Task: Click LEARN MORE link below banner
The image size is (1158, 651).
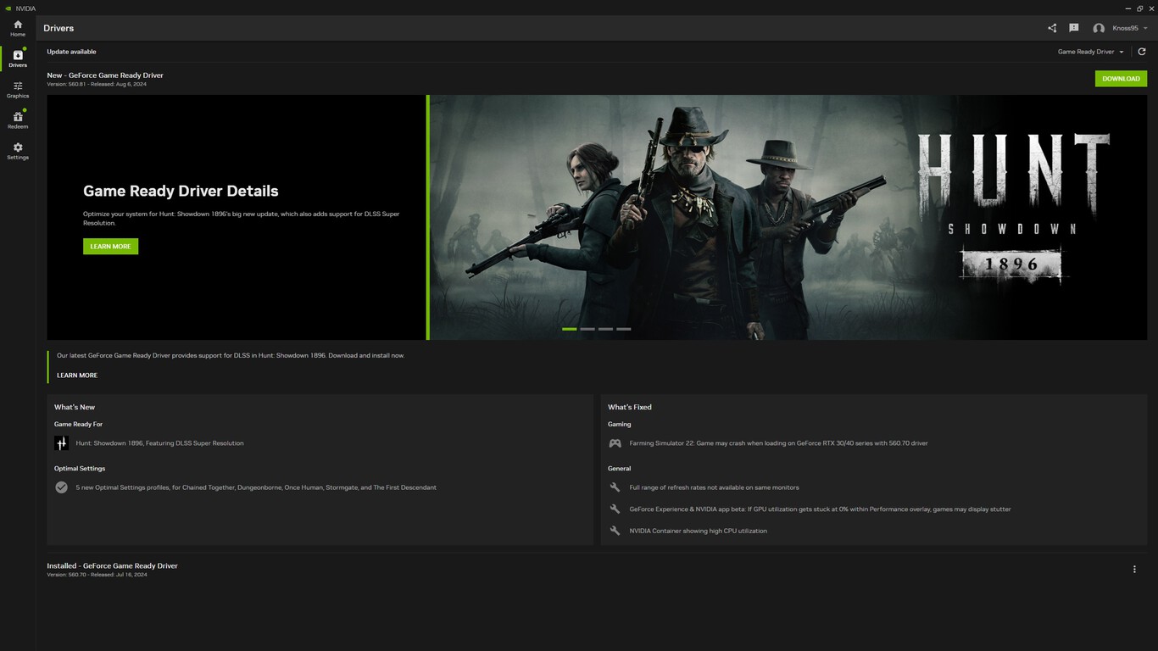Action: click(77, 375)
